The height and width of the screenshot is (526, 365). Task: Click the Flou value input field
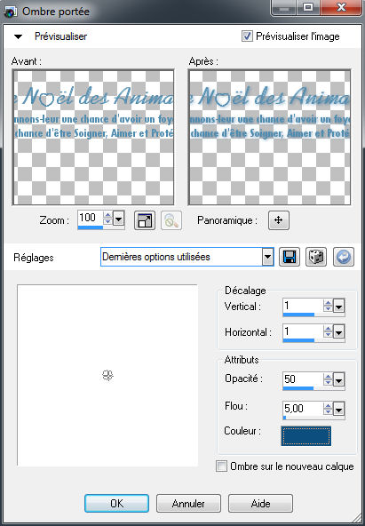(303, 408)
